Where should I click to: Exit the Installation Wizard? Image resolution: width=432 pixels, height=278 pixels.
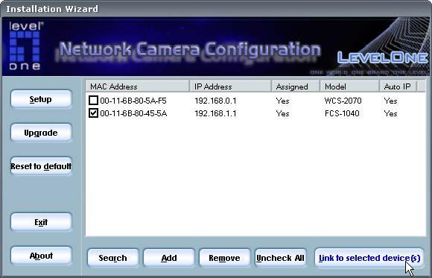click(41, 222)
